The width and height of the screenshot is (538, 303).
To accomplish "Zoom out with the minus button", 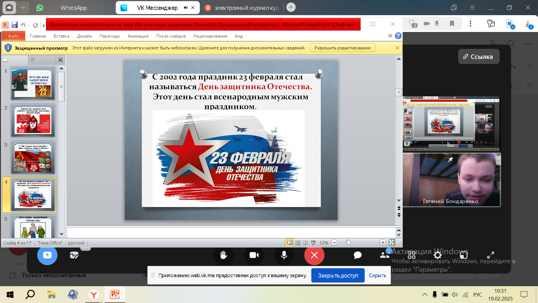I will 334,243.
